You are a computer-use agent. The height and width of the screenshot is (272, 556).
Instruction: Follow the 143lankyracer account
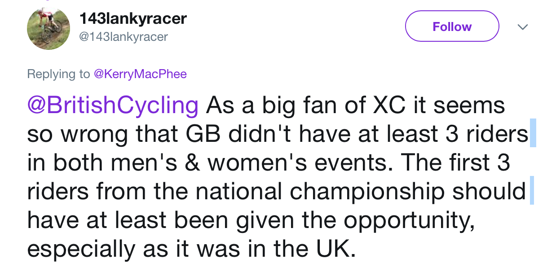[x=452, y=26]
